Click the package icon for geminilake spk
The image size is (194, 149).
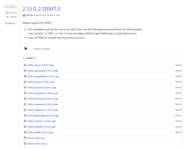point(25,115)
